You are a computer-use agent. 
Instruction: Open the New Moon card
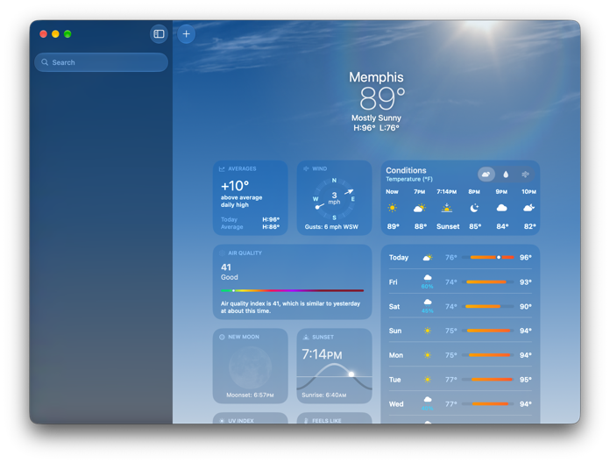click(251, 367)
